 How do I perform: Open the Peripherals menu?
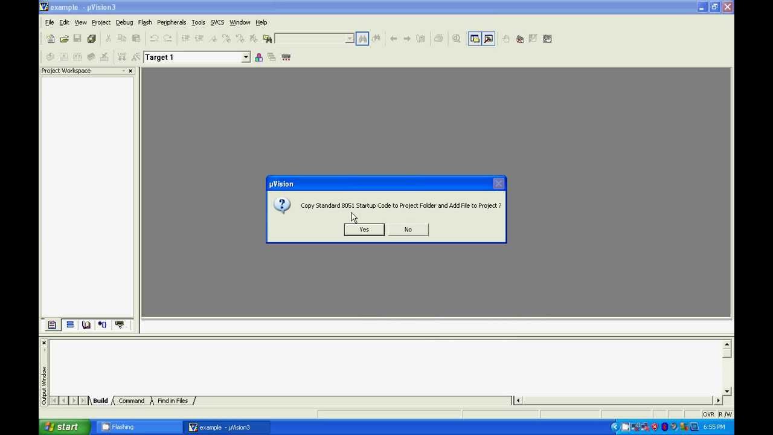tap(172, 22)
